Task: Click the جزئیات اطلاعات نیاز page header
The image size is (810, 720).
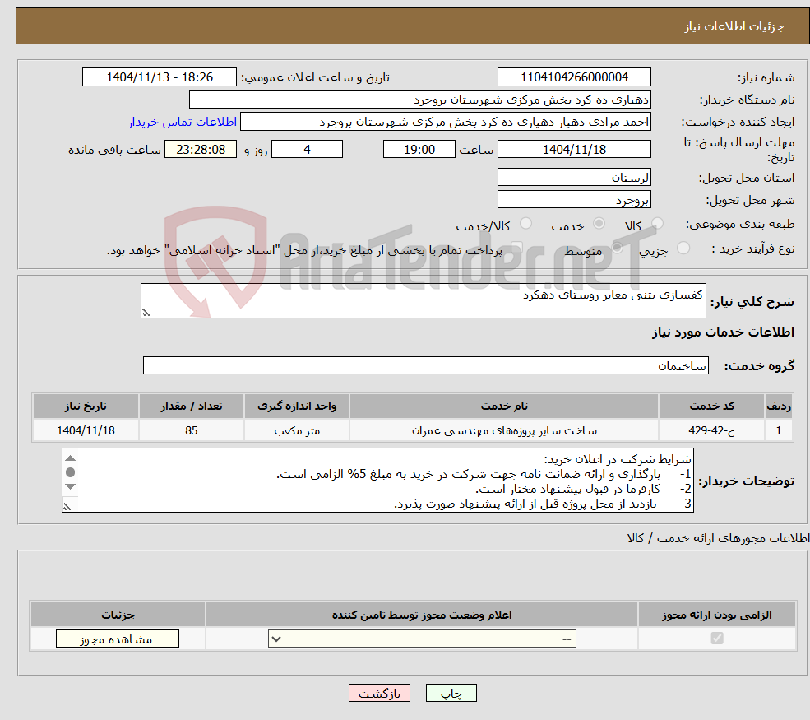Action: pos(734,26)
